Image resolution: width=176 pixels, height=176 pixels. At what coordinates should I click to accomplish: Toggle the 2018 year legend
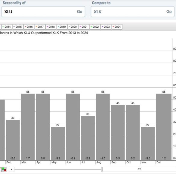(51, 27)
